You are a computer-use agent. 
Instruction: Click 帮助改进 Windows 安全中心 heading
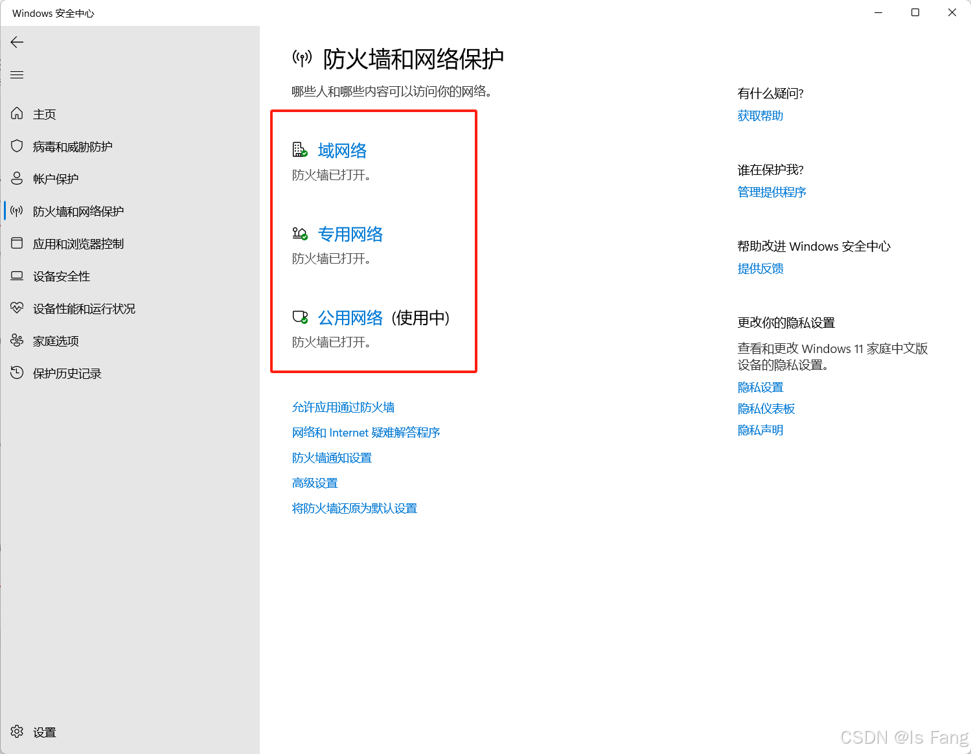[814, 246]
